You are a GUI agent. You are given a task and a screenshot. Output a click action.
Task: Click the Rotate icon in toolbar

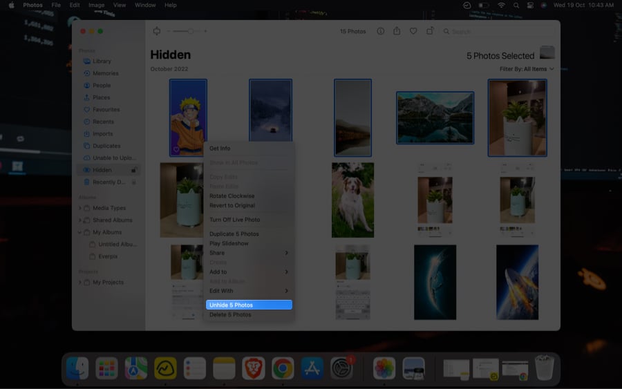pyautogui.click(x=430, y=30)
